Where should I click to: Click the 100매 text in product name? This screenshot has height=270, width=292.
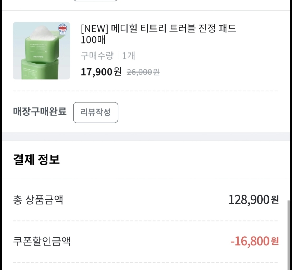[93, 40]
